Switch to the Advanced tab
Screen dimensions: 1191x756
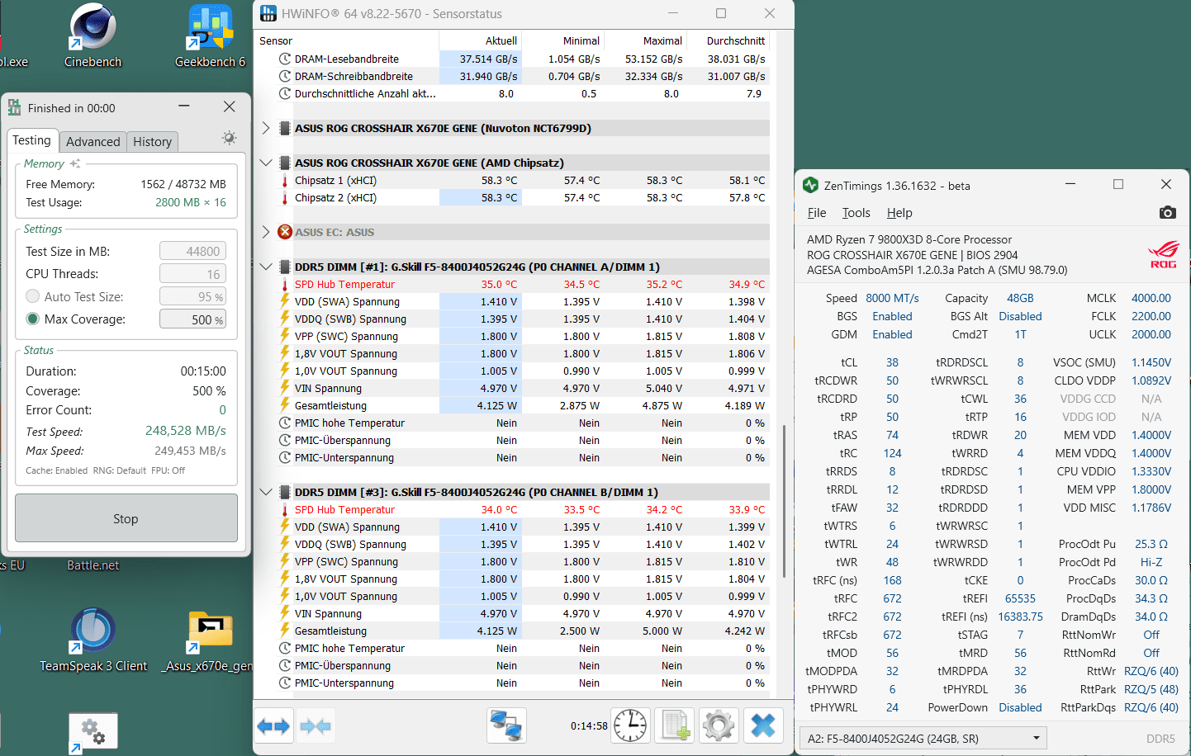[93, 142]
